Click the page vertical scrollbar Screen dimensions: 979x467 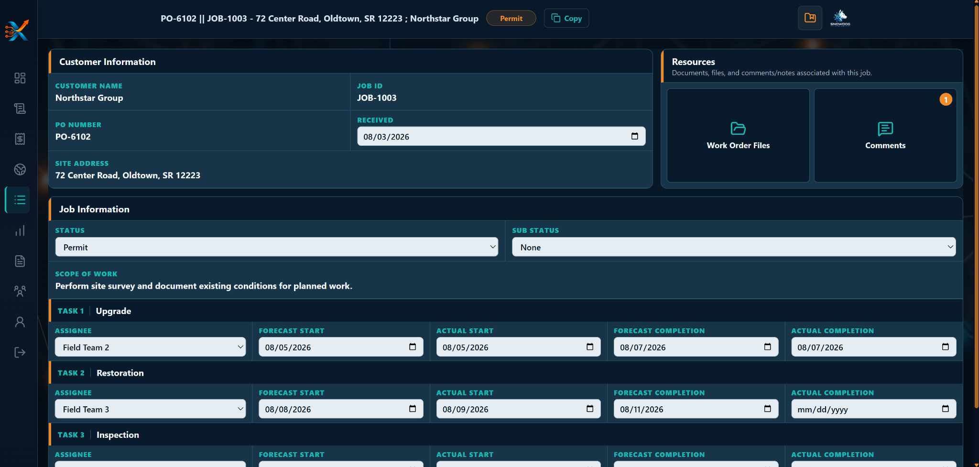(x=976, y=206)
